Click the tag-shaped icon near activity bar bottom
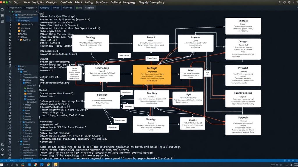The width and height of the screenshot is (298, 167). [2, 150]
